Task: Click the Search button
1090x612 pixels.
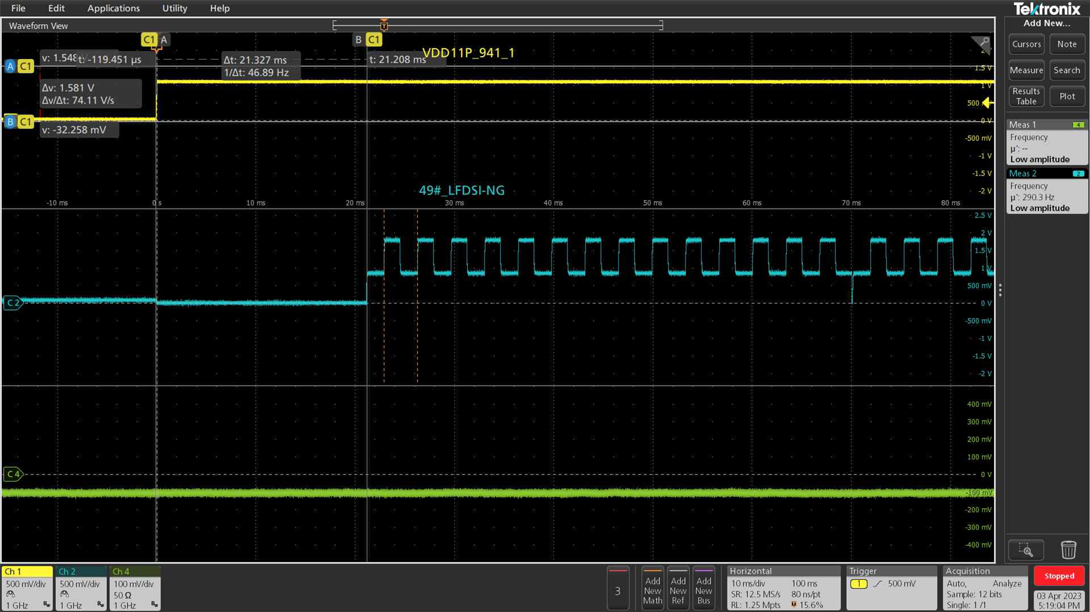Action: click(x=1067, y=70)
